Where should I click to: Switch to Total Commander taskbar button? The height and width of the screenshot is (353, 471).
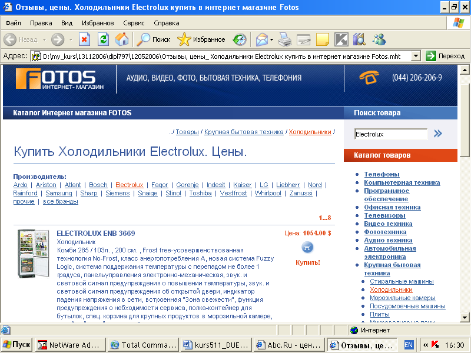point(143,345)
